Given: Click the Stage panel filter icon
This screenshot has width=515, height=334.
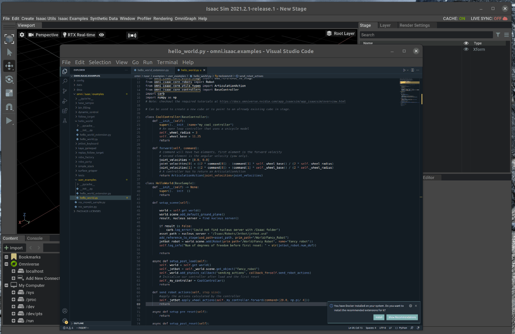Looking at the screenshot, I should pyautogui.click(x=498, y=35).
